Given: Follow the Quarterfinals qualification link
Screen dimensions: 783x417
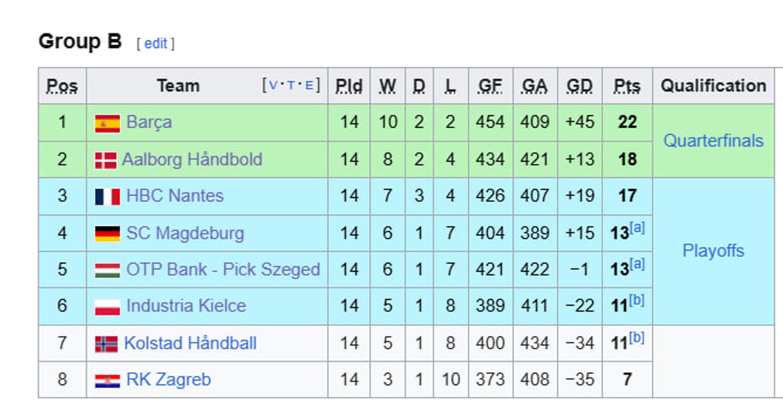Looking at the screenshot, I should coord(713,141).
